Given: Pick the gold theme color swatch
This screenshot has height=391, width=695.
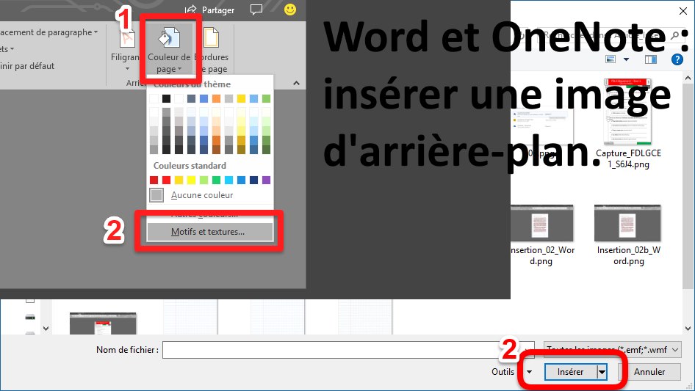Looking at the screenshot, I should point(241,98).
